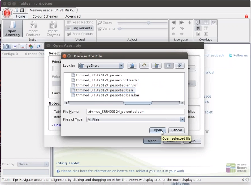Click the undo curved arrow icon
Screen dimensions: 251x185
coord(173,28)
